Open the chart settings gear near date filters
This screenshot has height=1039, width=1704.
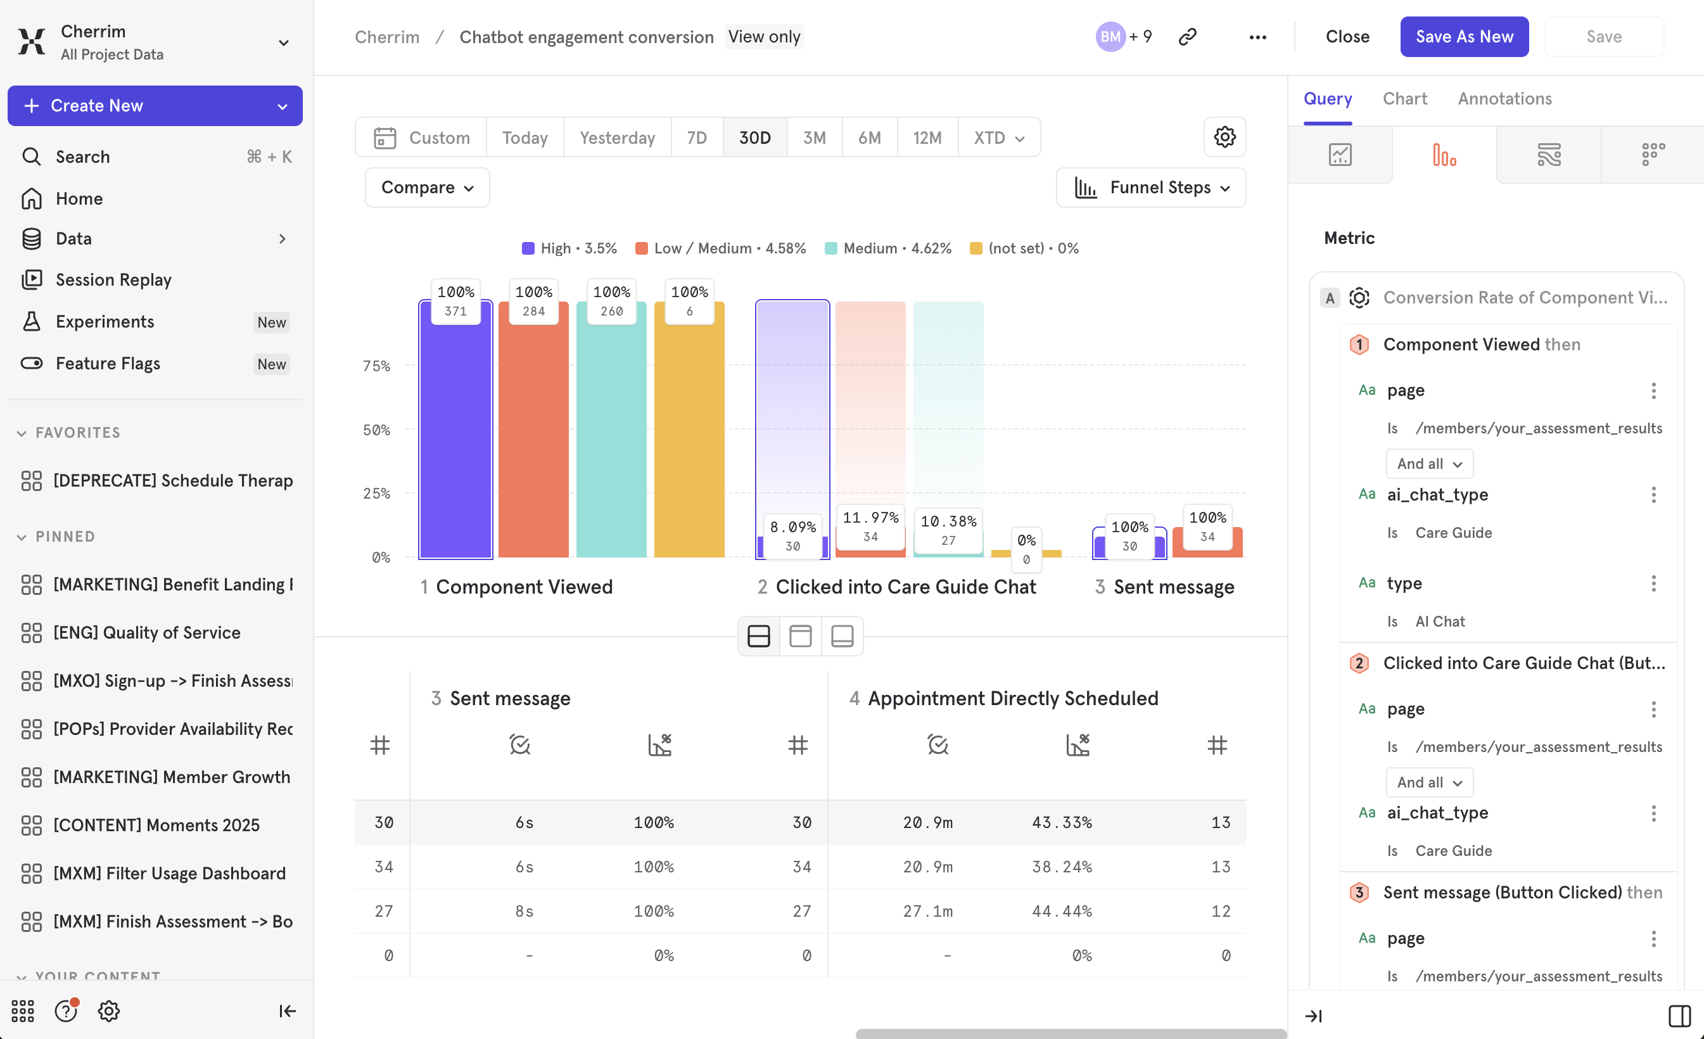tap(1224, 136)
